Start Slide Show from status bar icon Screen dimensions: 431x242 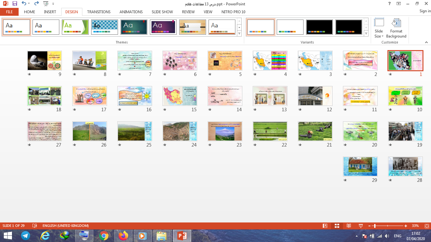coord(361,226)
